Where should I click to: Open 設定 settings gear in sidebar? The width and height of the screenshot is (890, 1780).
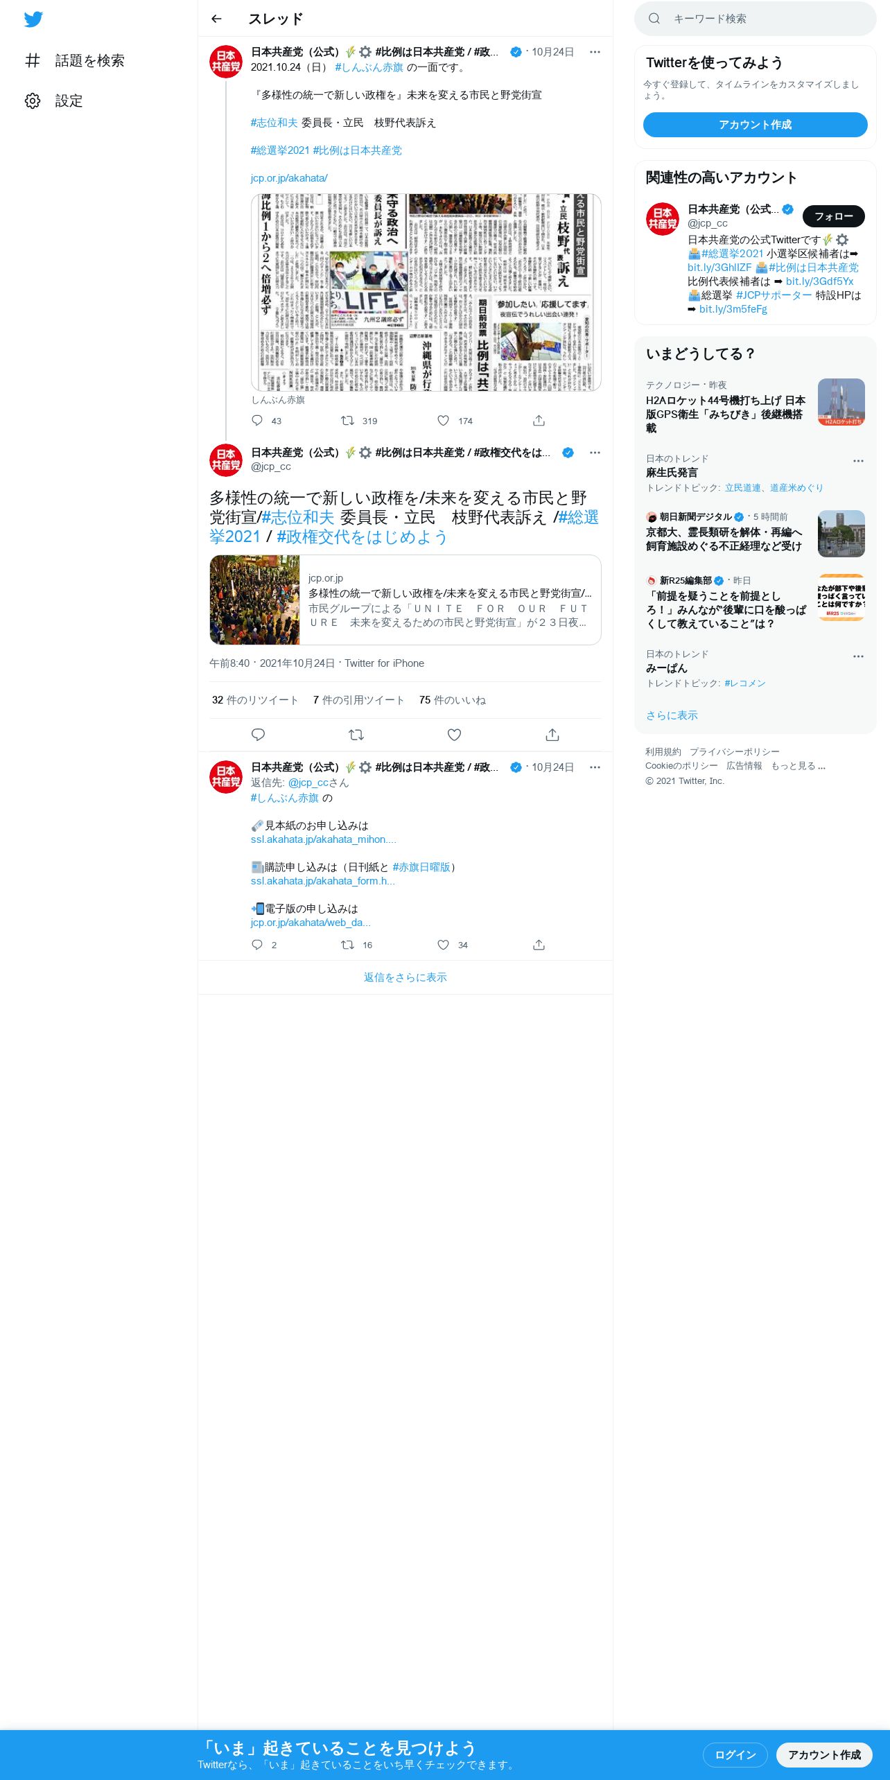coord(33,101)
